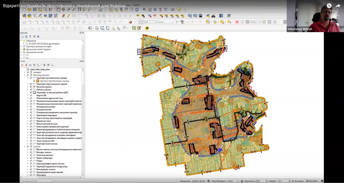Viewport: 344px width, 183px height.
Task: Collapse the Landuse layer group
Action: (x=24, y=147)
